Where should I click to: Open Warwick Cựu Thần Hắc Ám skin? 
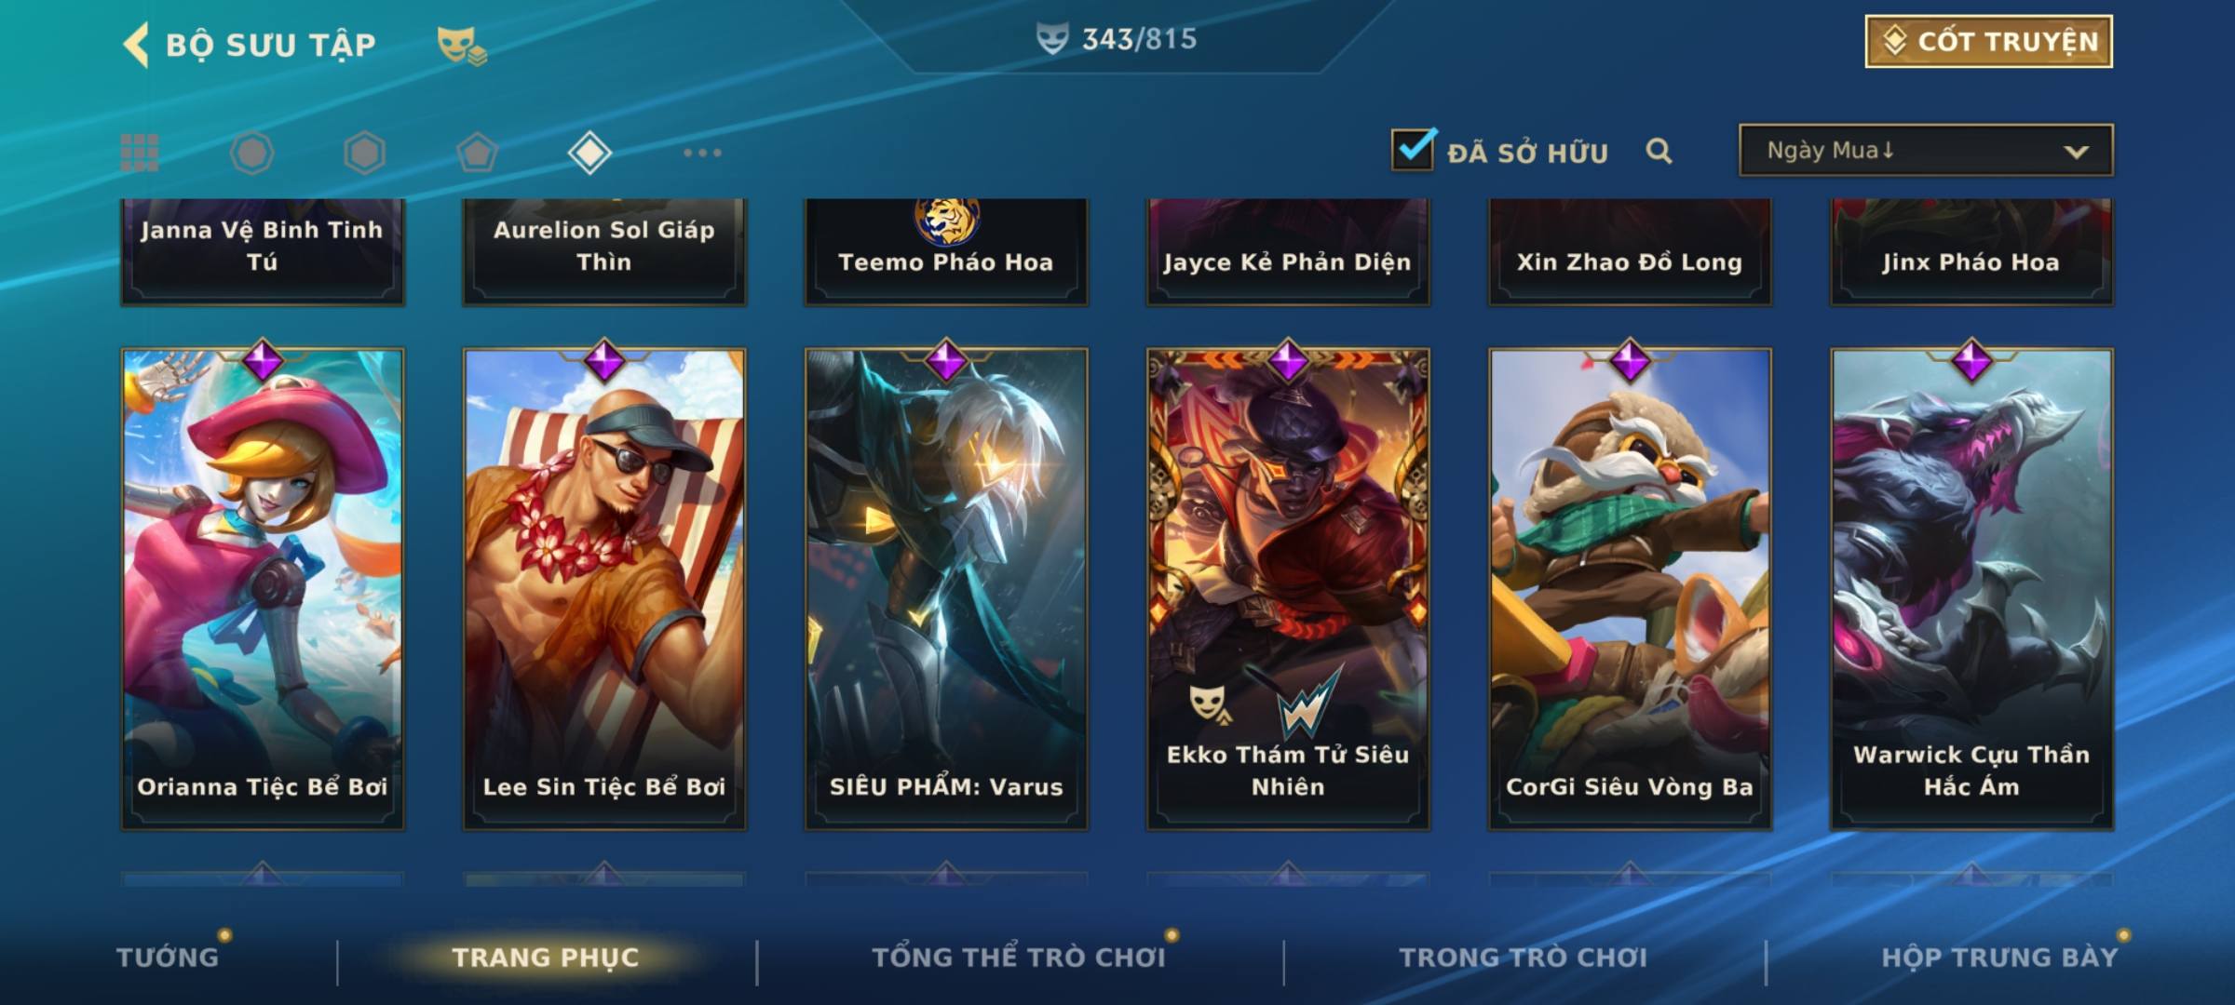click(1971, 588)
